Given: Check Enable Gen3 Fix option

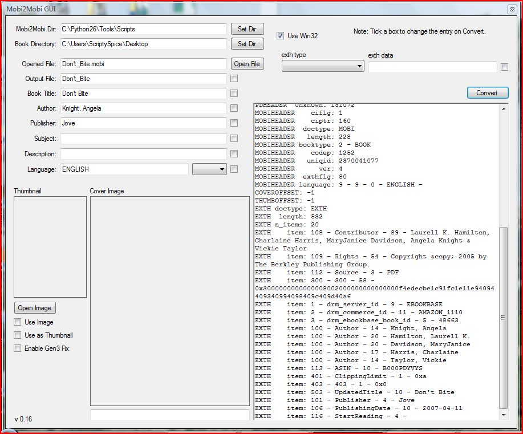Looking at the screenshot, I should (17, 348).
